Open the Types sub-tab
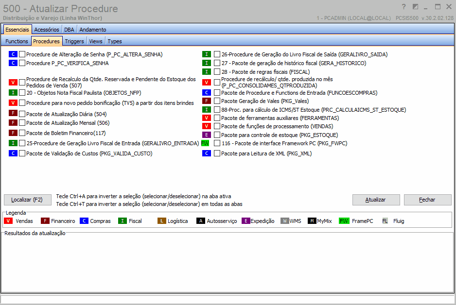The image size is (456, 305). pos(115,41)
